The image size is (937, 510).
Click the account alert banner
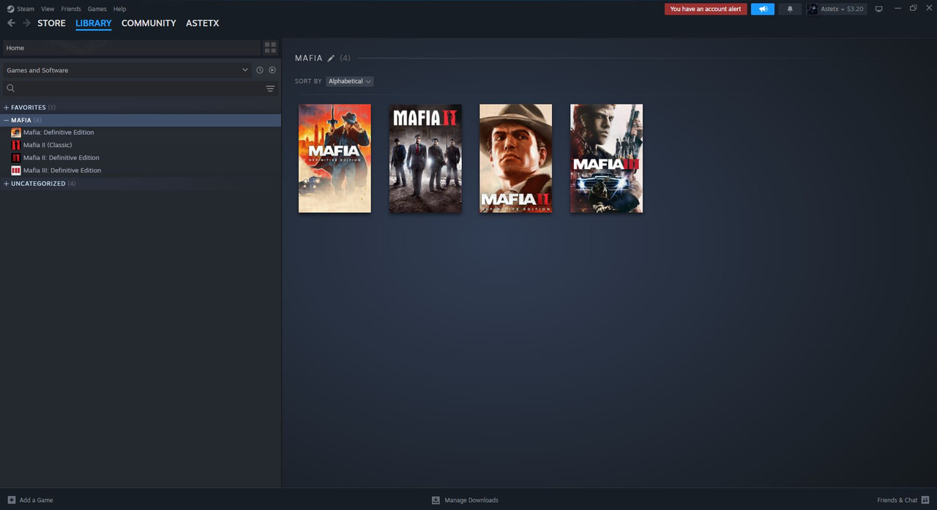tap(706, 9)
